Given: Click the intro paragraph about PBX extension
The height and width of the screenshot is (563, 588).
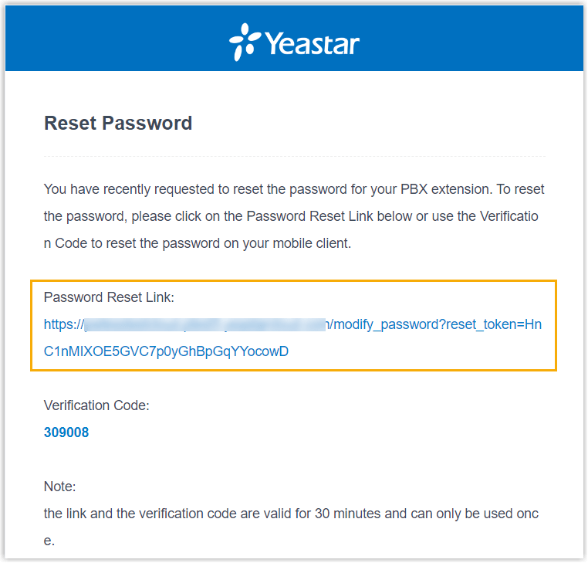Looking at the screenshot, I should click(x=294, y=216).
